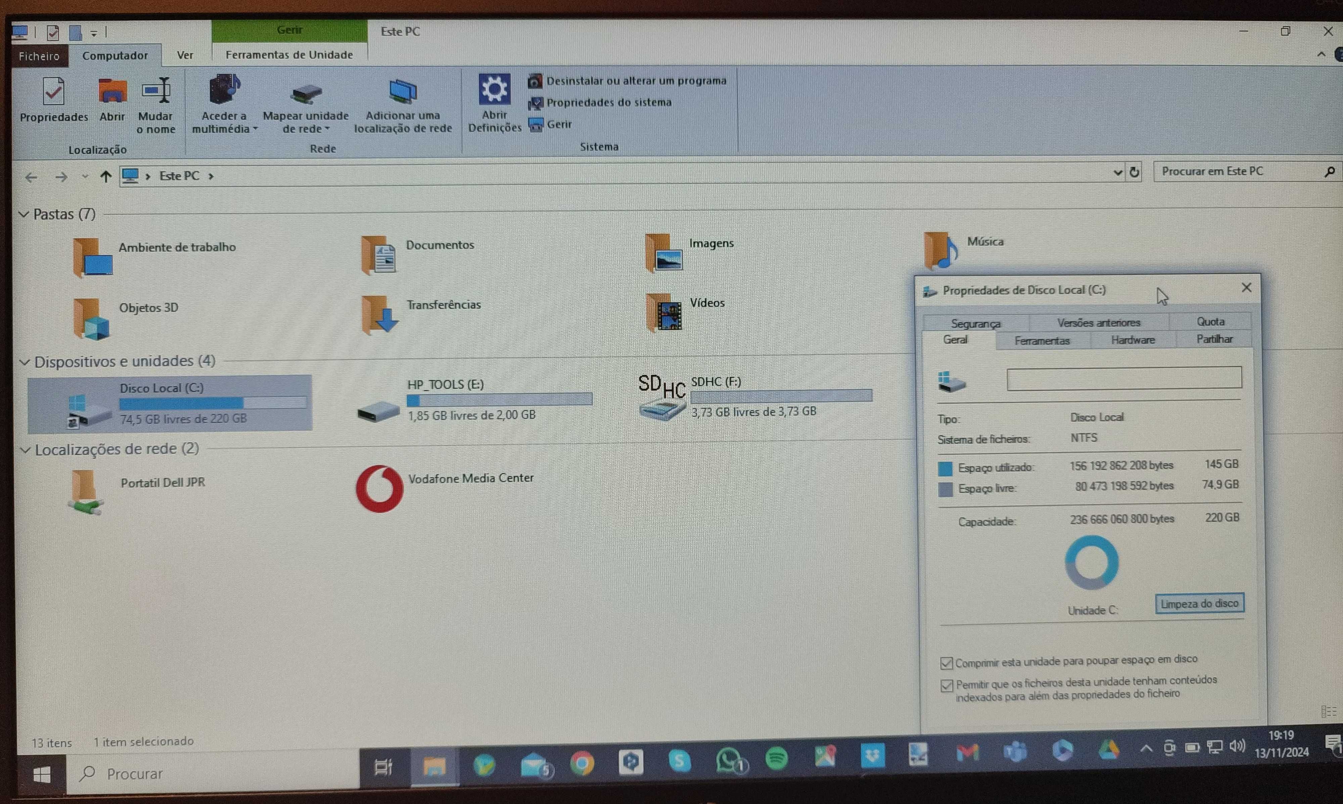Click the Disco Local (C:) usage bar
The image size is (1343, 804).
(x=213, y=403)
